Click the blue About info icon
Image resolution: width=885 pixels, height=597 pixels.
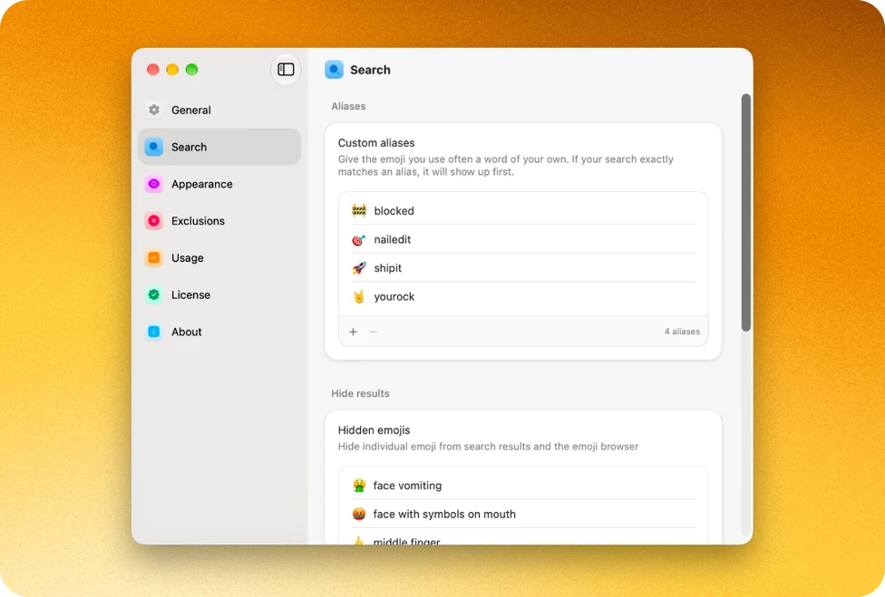(x=154, y=332)
